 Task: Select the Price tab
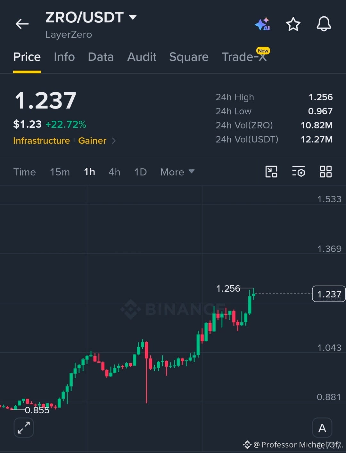tap(27, 57)
